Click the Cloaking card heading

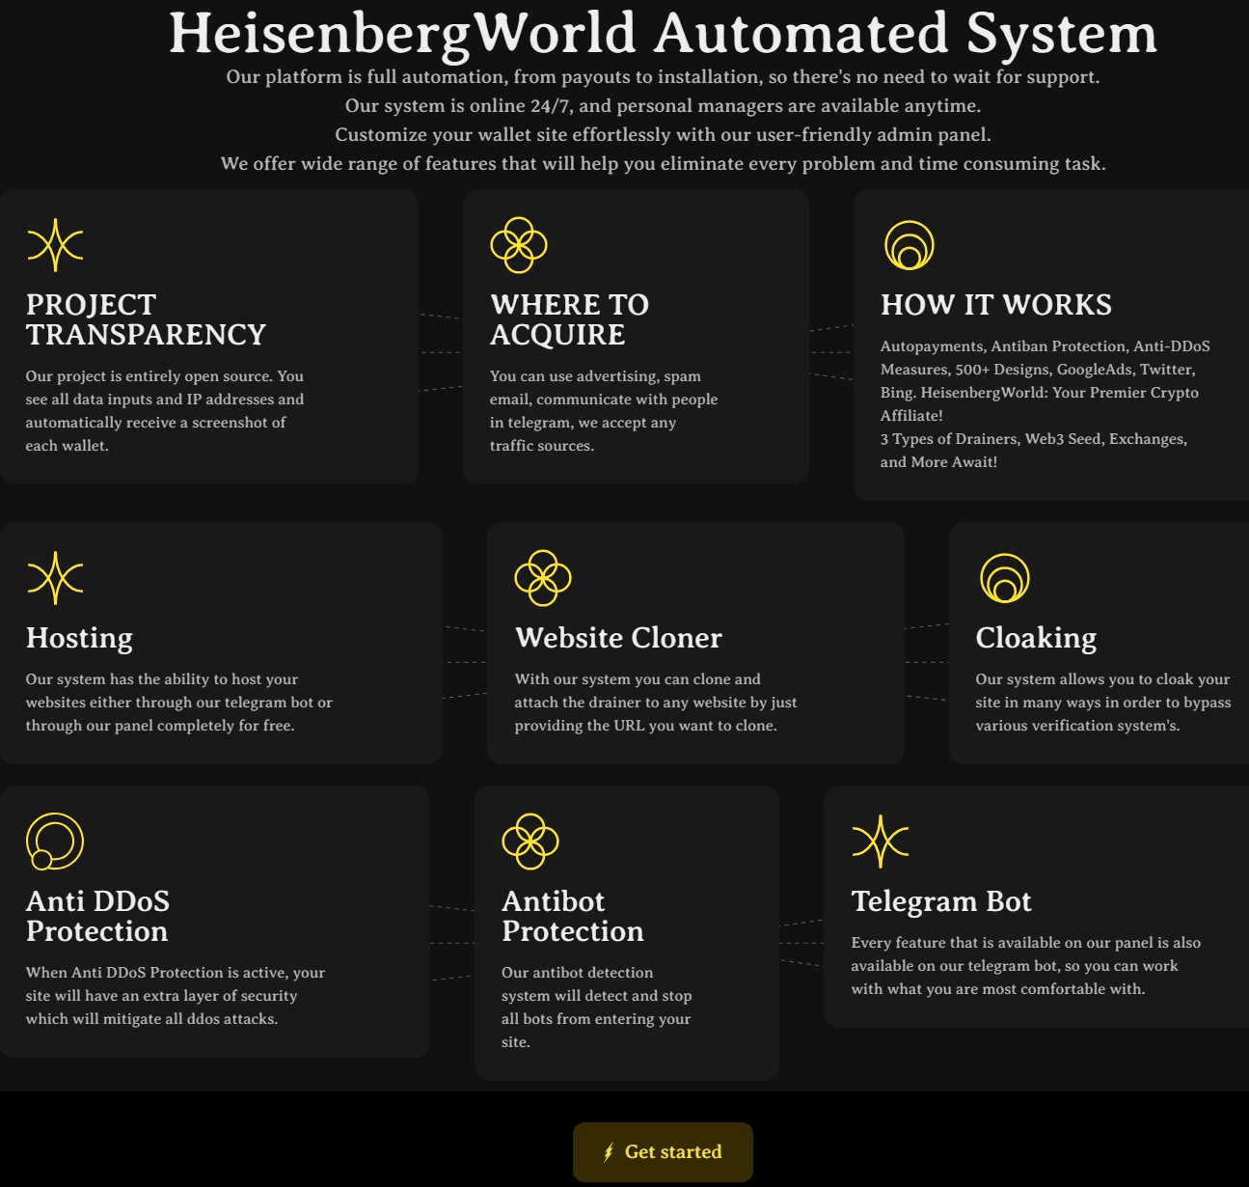coord(1036,638)
